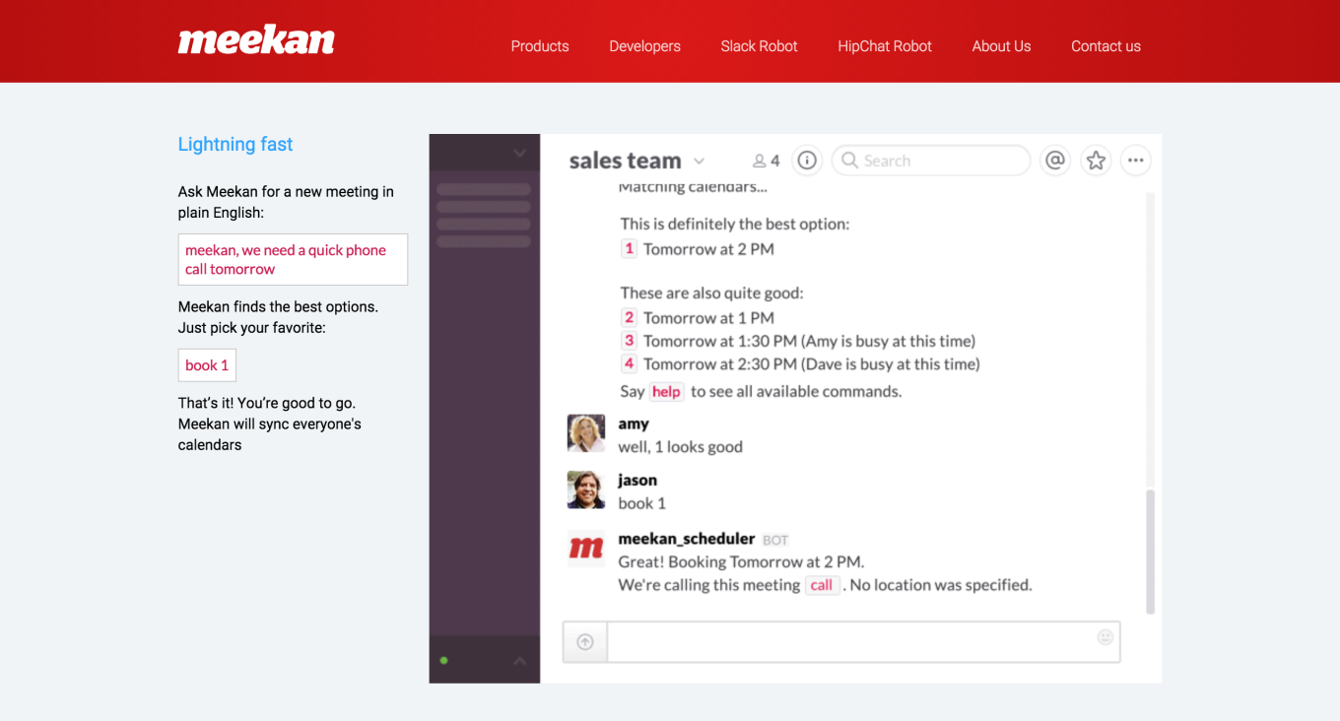Open mentions with the @ icon
This screenshot has width=1340, height=721.
click(x=1055, y=161)
